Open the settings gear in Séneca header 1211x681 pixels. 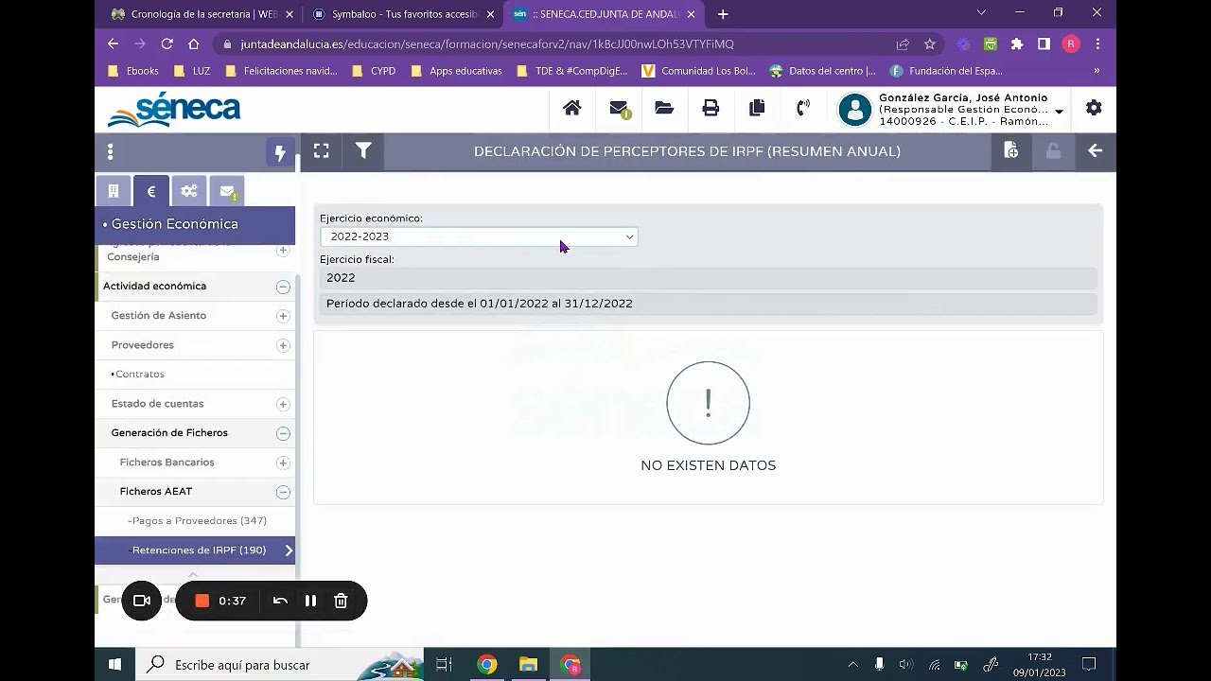click(1094, 108)
